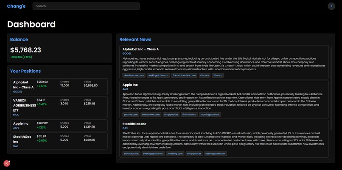342x170 pixels.
Task: Open finimize.com source link
Action: point(189,115)
